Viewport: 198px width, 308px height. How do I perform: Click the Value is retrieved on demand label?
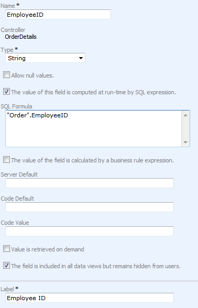48,249
